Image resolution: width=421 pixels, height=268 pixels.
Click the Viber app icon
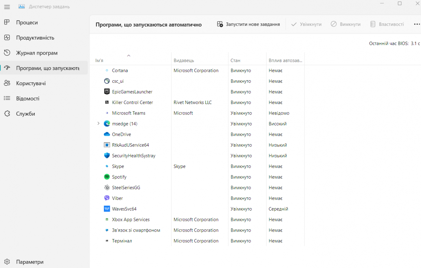pos(107,198)
